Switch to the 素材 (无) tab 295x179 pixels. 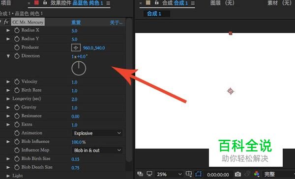[280, 3]
